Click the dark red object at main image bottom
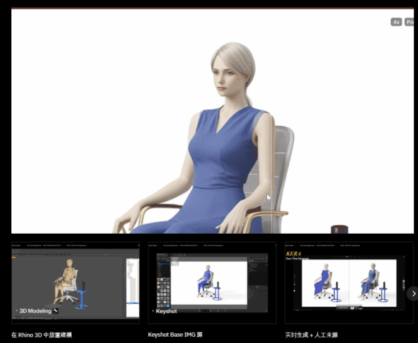 coord(339,229)
